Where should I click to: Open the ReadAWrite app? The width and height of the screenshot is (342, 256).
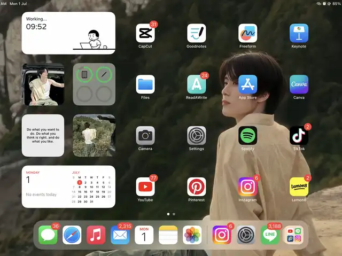[196, 84]
